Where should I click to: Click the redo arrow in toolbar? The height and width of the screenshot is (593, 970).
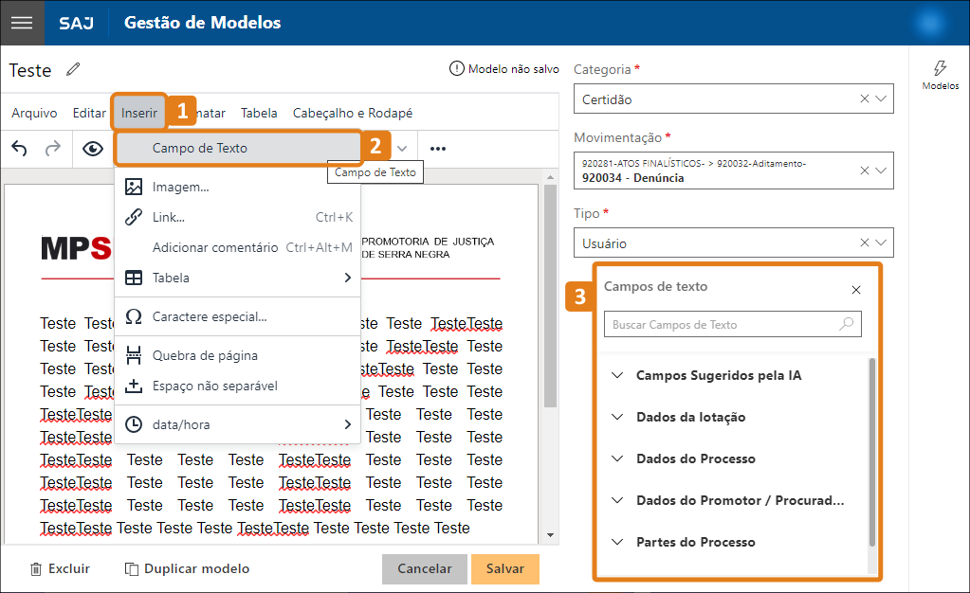click(53, 148)
